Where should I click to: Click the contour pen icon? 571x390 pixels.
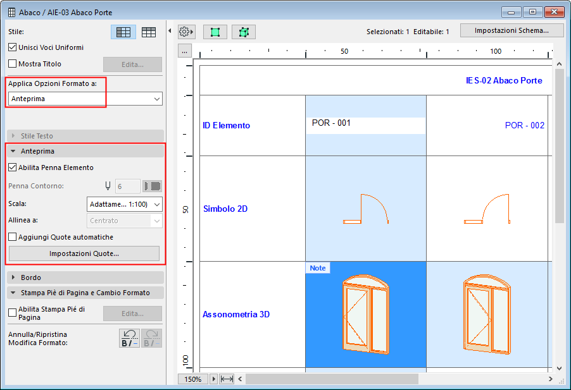(x=108, y=186)
